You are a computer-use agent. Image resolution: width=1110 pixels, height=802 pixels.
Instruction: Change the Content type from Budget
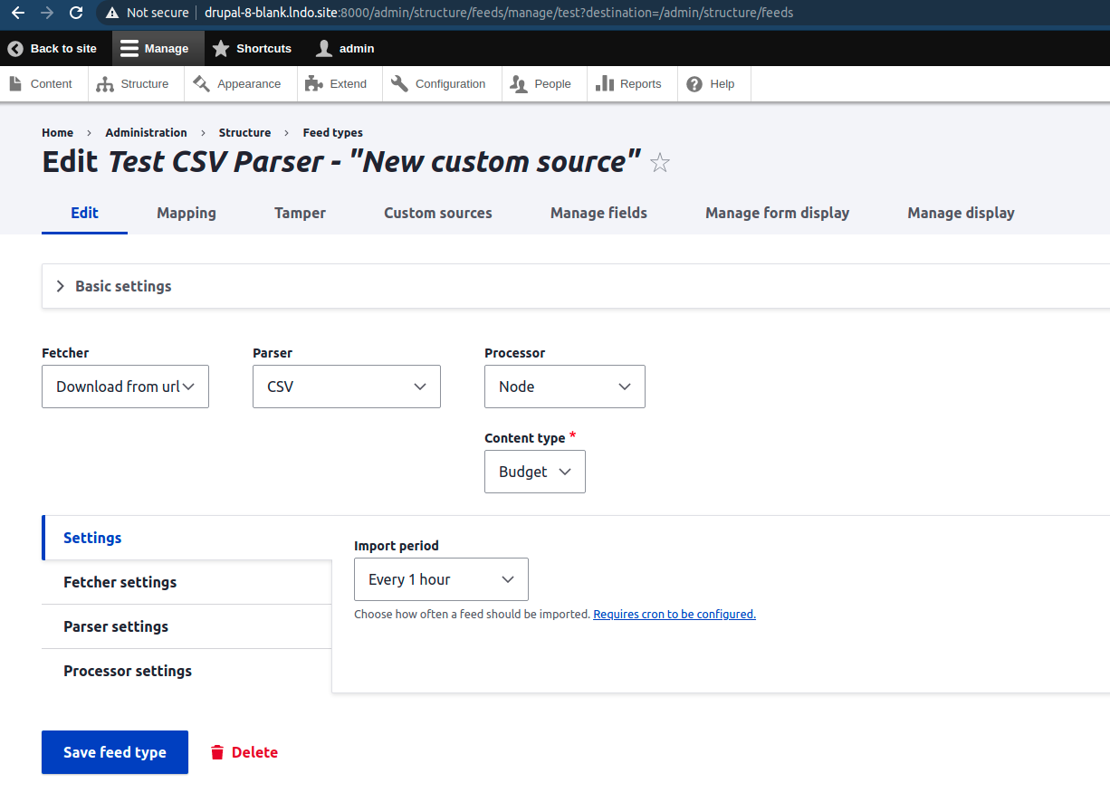(534, 471)
